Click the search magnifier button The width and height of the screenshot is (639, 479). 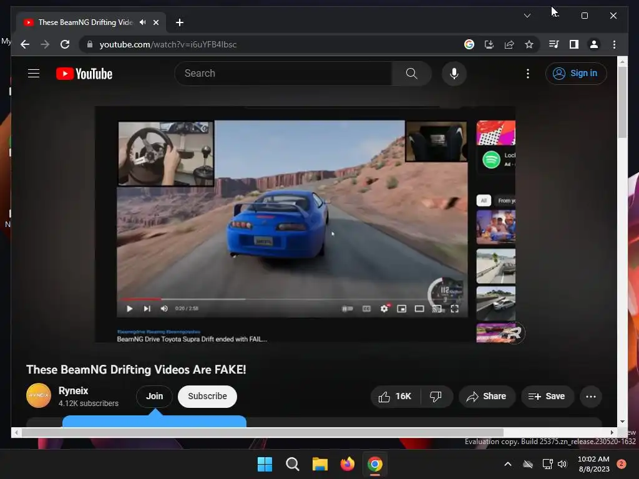tap(412, 74)
